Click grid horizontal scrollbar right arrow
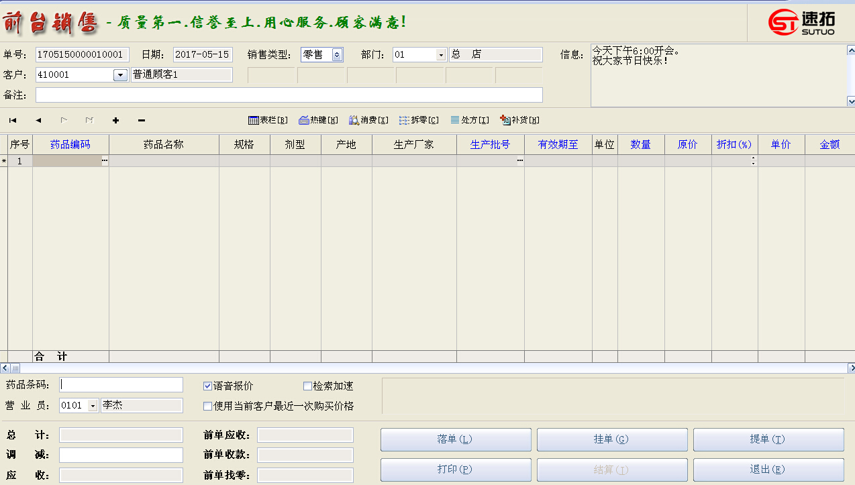Screen dimensions: 855x485 (x=850, y=368)
